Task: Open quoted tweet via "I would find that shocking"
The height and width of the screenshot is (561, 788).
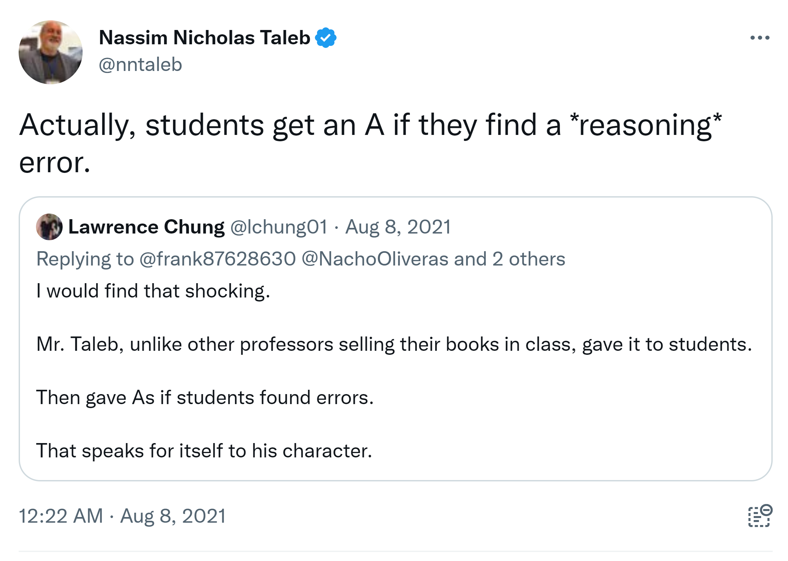Action: 153,291
